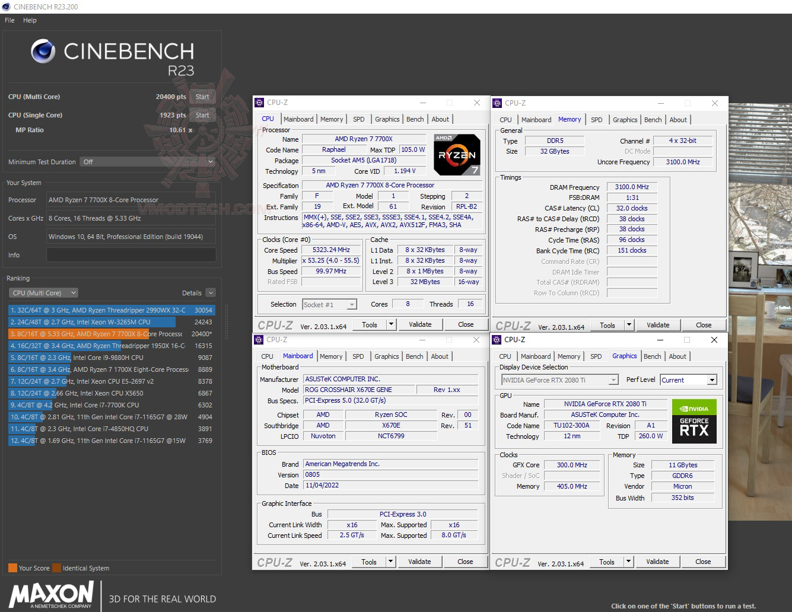Image resolution: width=792 pixels, height=612 pixels.
Task: Click the Cinebench icon in the title bar
Action: click(5, 6)
